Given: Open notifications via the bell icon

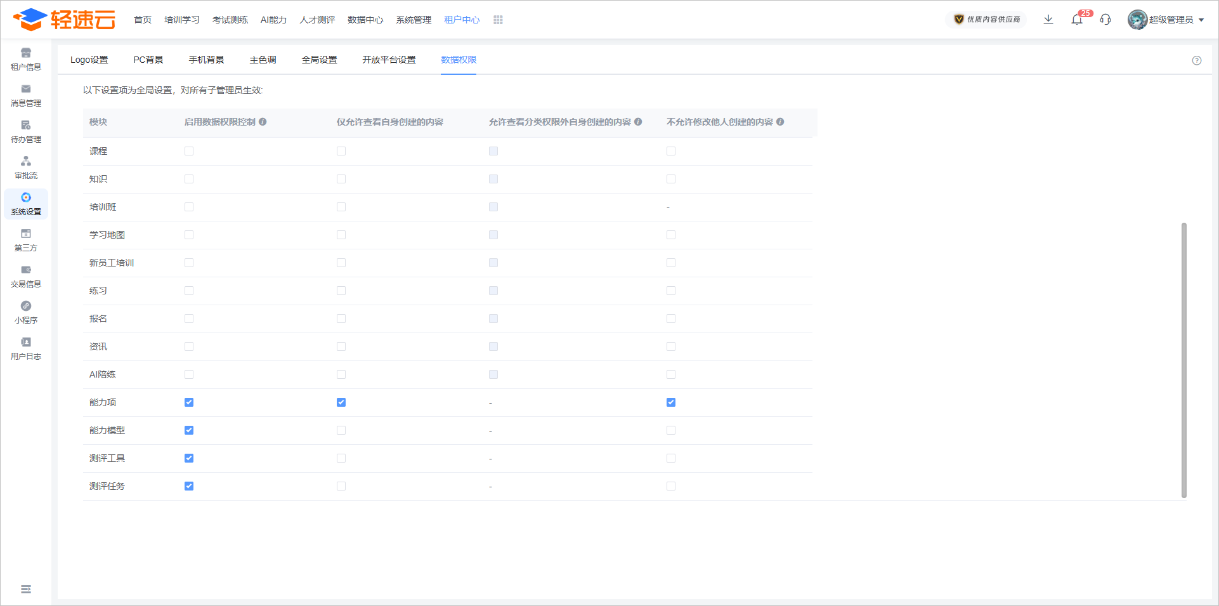Looking at the screenshot, I should click(x=1076, y=20).
